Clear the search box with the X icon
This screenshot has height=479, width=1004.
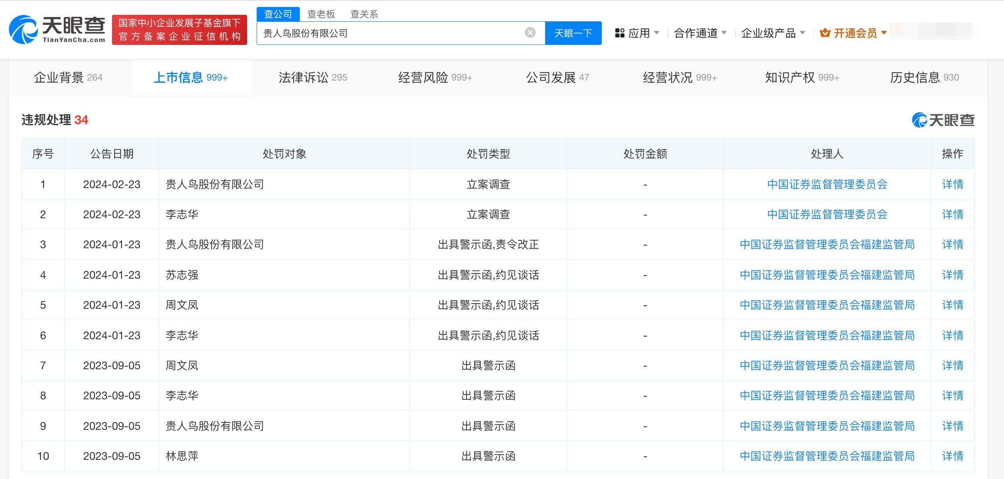click(x=530, y=33)
